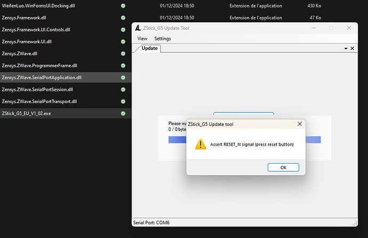Click type cell of WeifenLuo.WinFormsUI.Docking.dll

click(x=255, y=6)
